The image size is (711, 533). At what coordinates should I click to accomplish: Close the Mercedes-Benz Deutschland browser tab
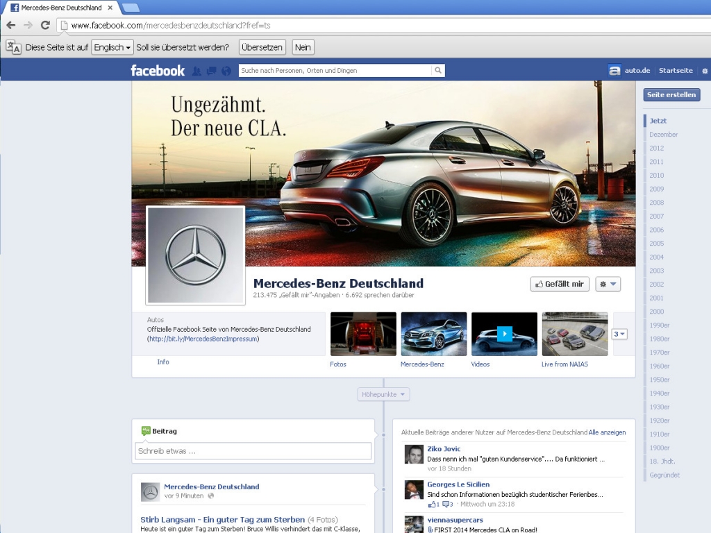coord(110,8)
